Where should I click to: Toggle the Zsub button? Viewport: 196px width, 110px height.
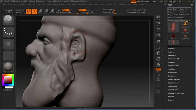pyautogui.click(x=88, y=10)
